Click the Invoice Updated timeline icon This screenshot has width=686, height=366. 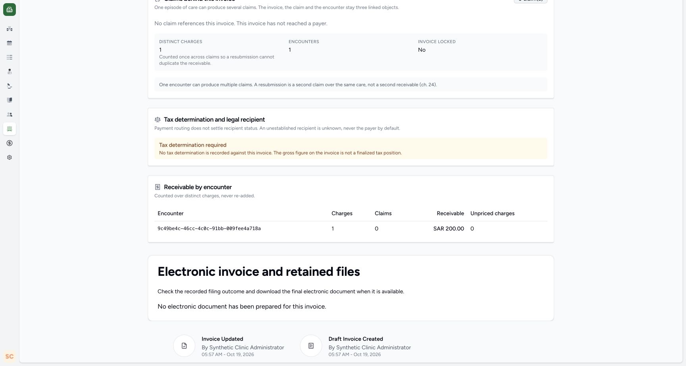click(184, 346)
